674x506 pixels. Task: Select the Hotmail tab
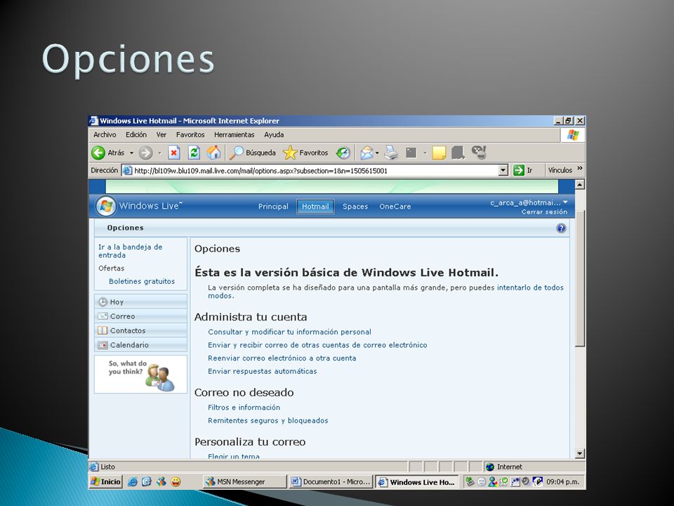tap(315, 207)
